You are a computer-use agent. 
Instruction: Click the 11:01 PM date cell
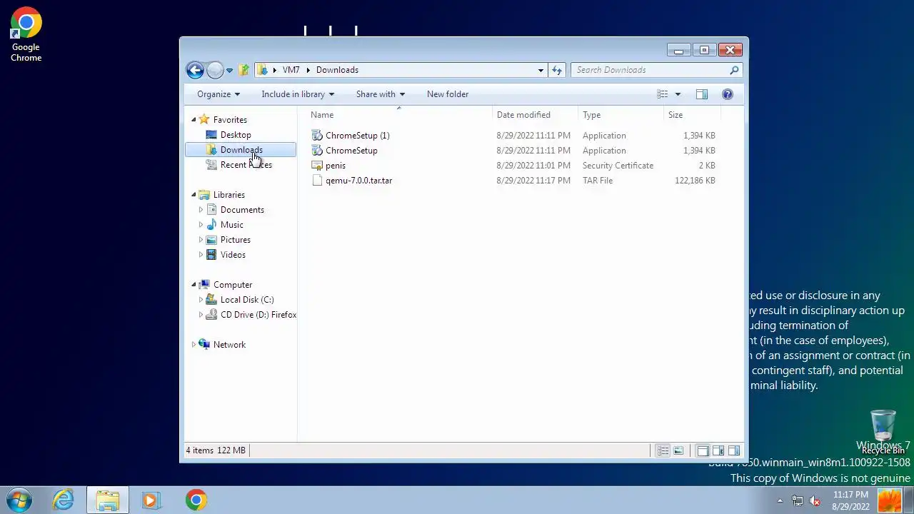point(533,166)
